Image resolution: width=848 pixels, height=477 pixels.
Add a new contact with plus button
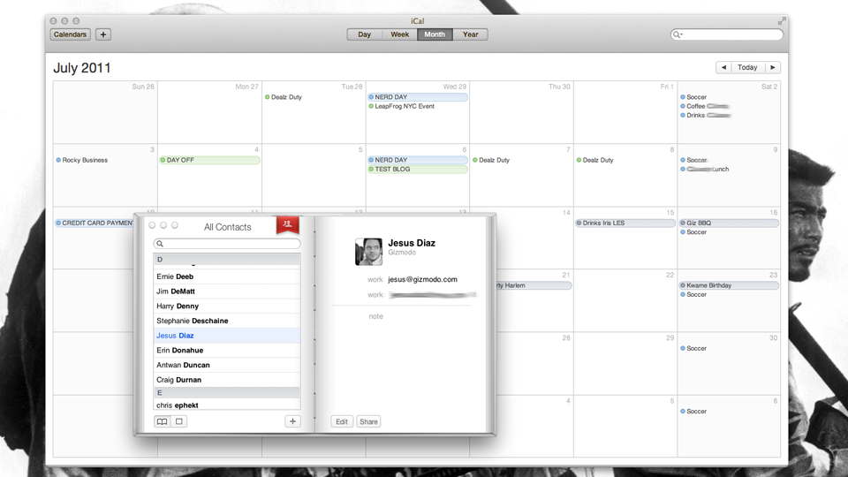coord(292,421)
